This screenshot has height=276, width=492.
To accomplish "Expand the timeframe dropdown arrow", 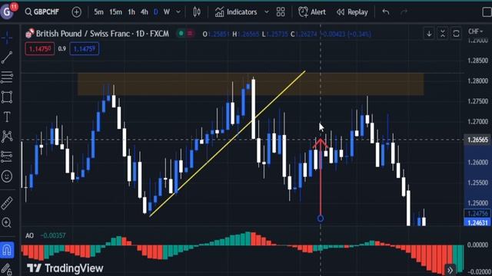I will [x=178, y=12].
